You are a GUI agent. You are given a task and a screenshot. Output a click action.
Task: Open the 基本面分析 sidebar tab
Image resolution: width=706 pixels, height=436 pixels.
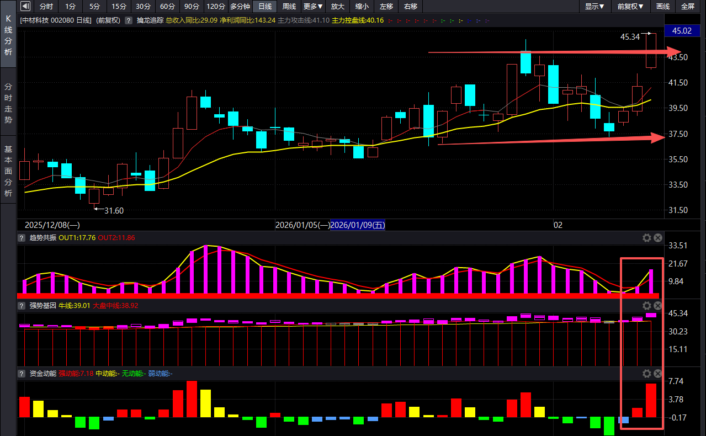8,171
